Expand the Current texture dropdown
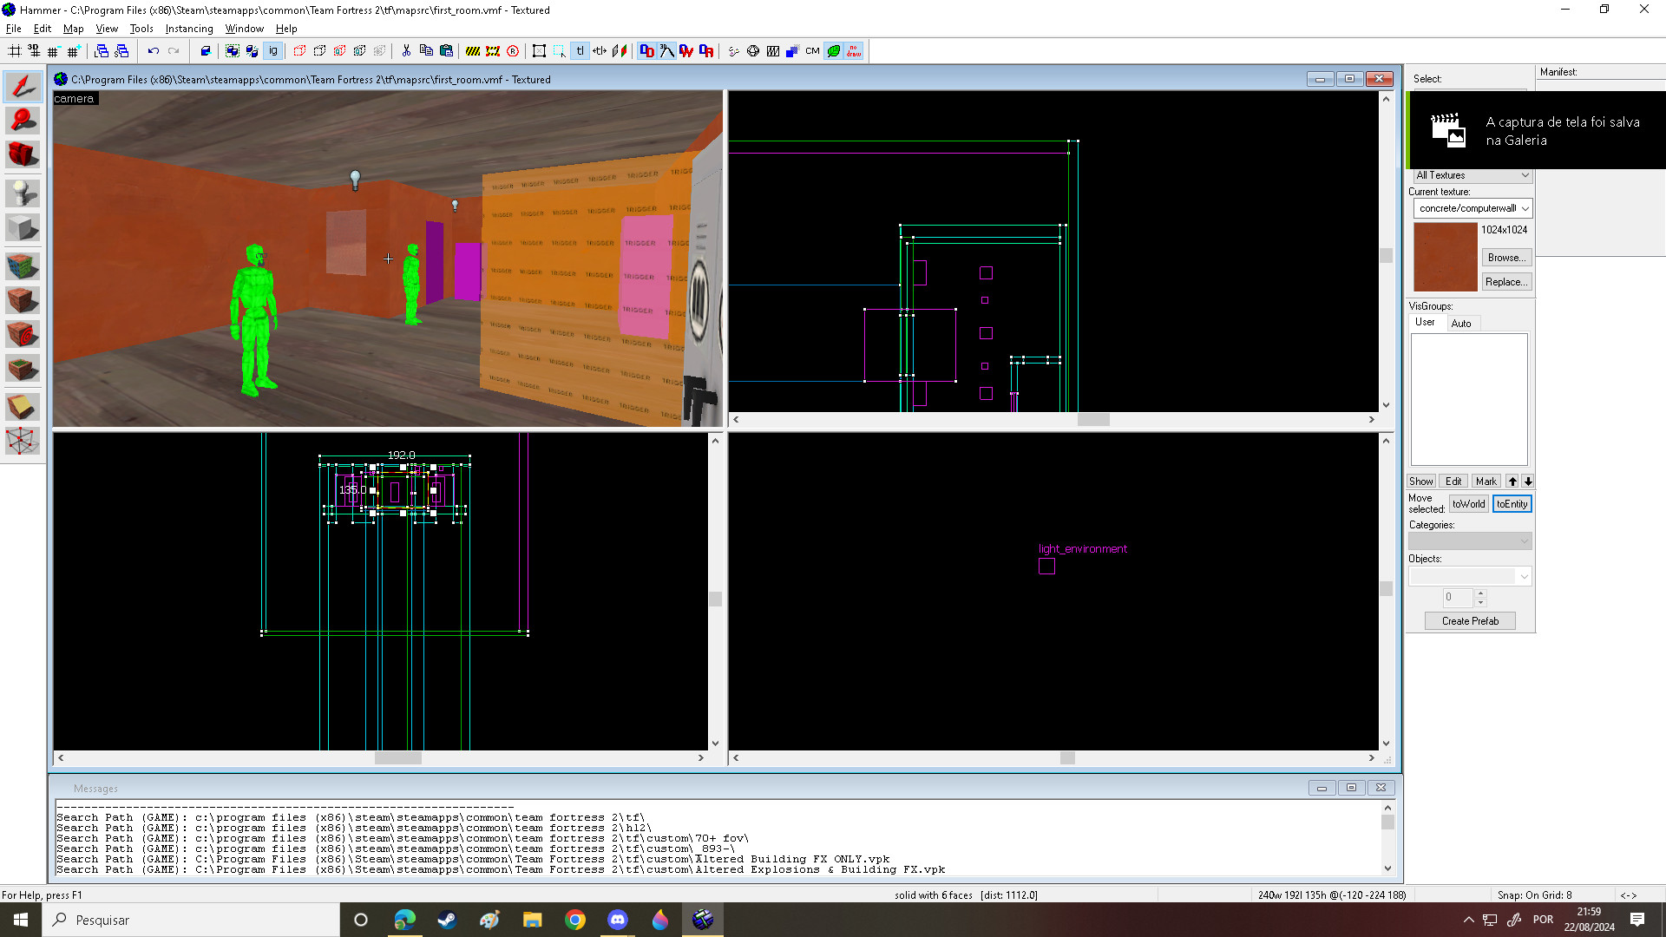Viewport: 1666px width, 937px height. (1525, 208)
